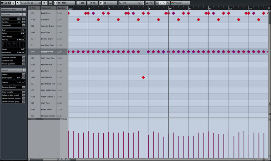
Task: Click Delete Overlaps (poly) apply icon
Action: pyautogui.click(x=24, y=102)
